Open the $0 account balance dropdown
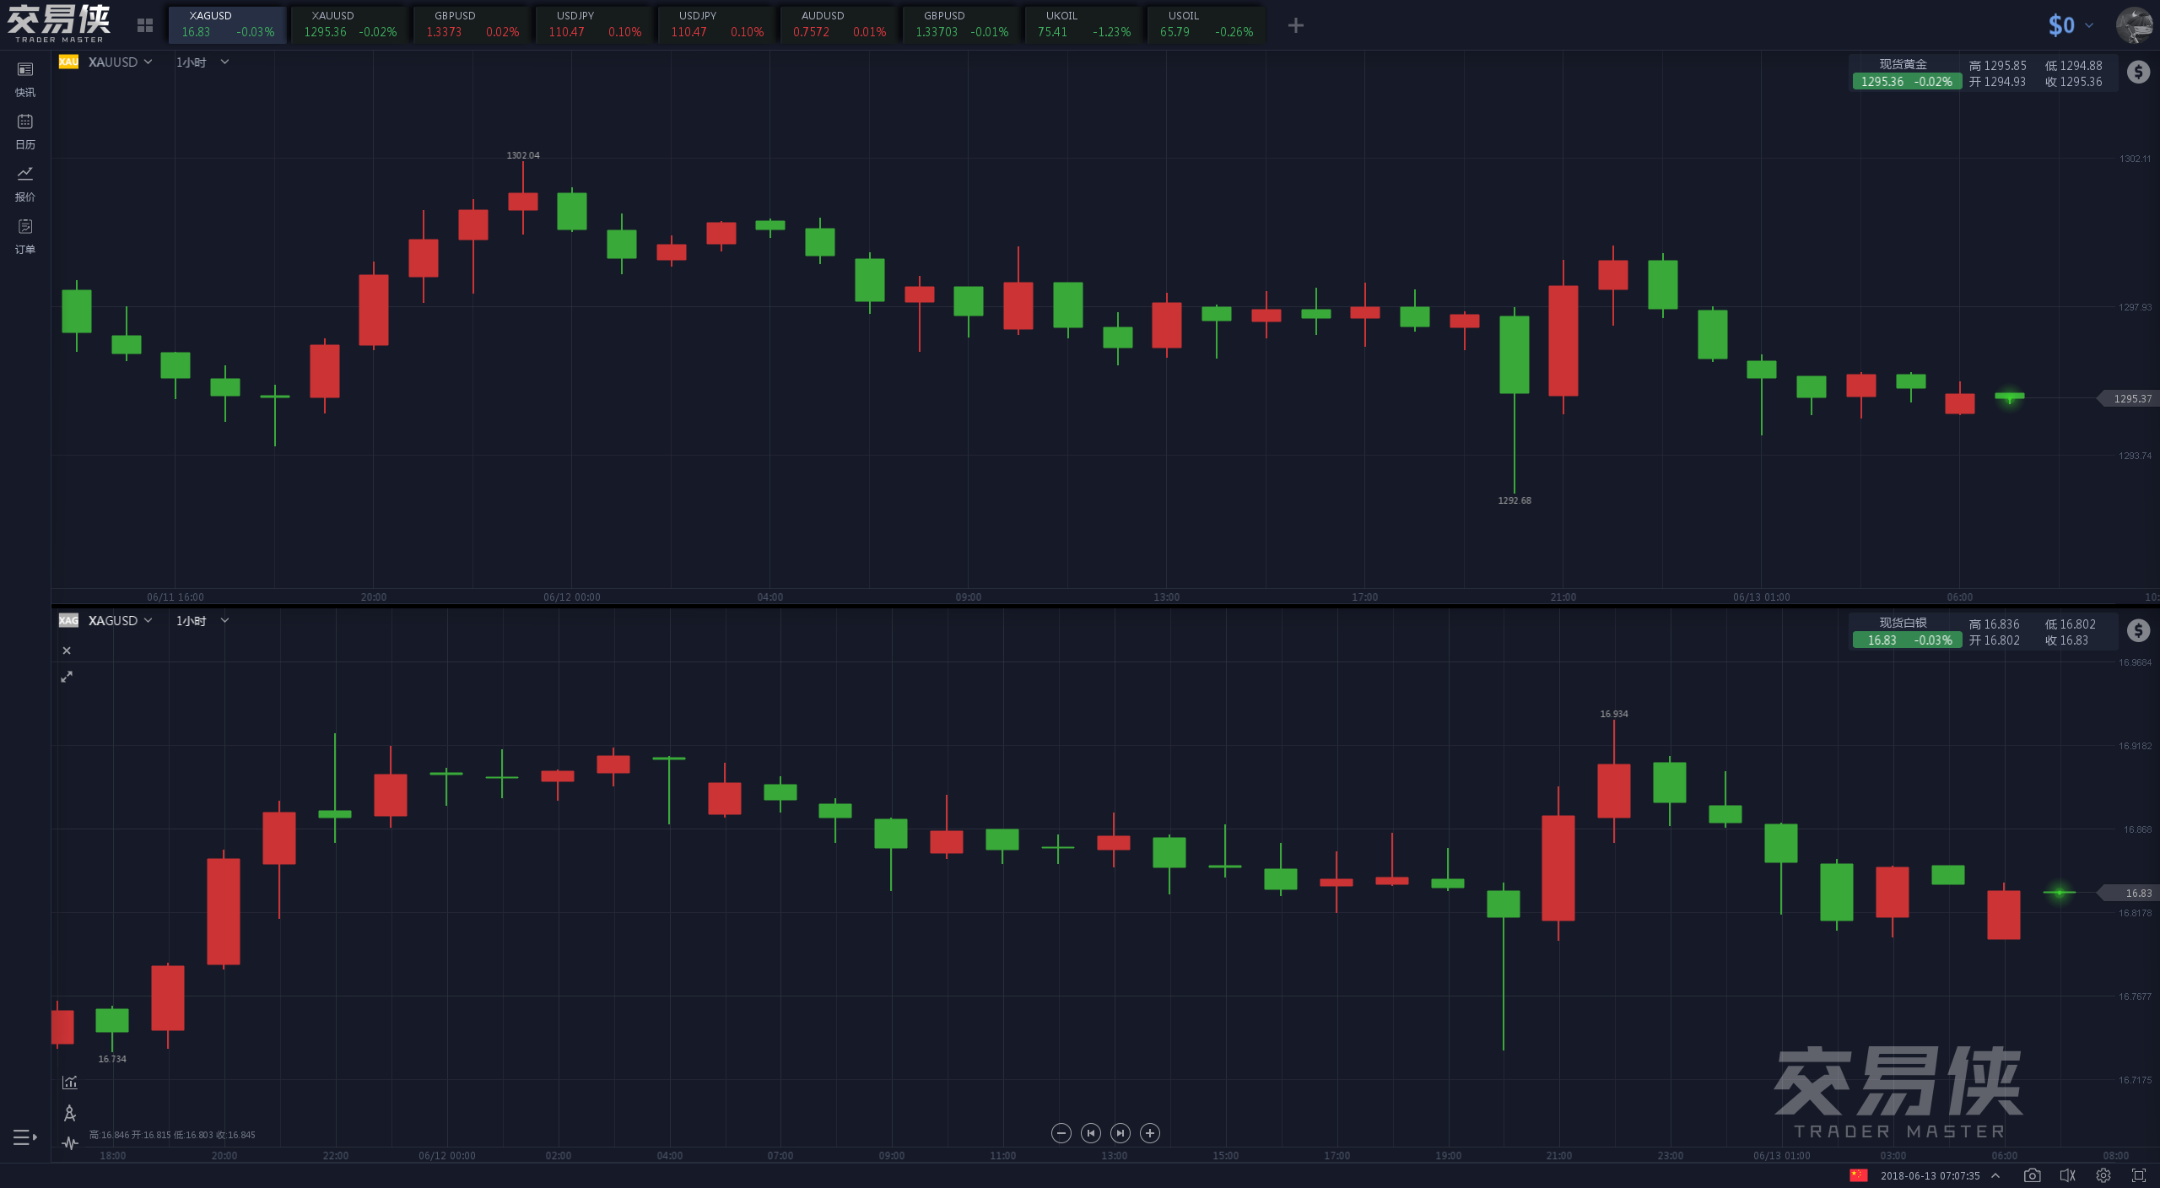2160x1188 pixels. [2071, 25]
